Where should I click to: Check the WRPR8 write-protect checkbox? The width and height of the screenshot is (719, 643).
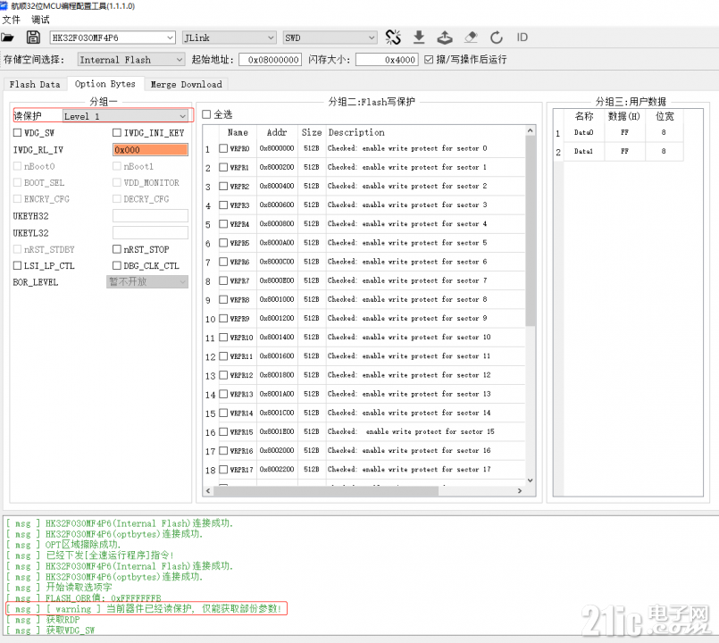[x=223, y=299]
